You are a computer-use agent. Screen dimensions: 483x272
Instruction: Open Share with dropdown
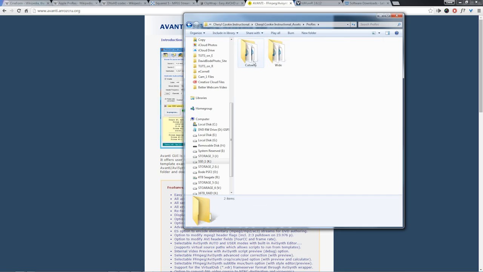point(254,33)
